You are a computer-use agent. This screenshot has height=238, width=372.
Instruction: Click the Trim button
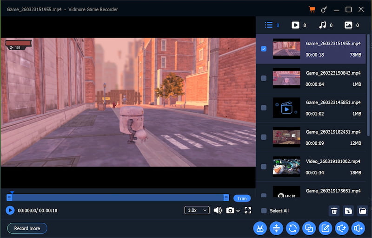coord(242,198)
